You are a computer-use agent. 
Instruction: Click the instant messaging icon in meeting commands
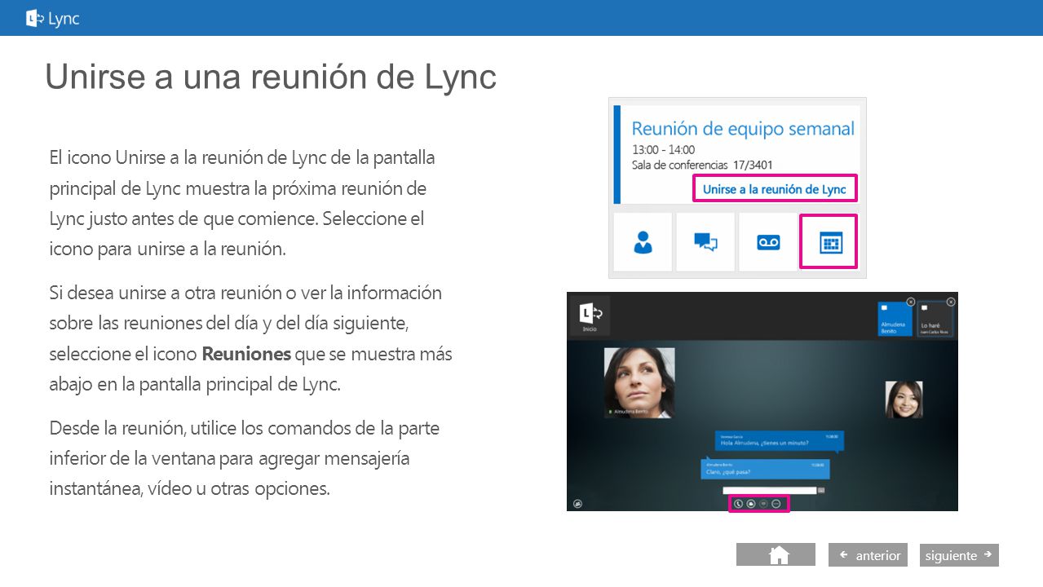coord(750,504)
